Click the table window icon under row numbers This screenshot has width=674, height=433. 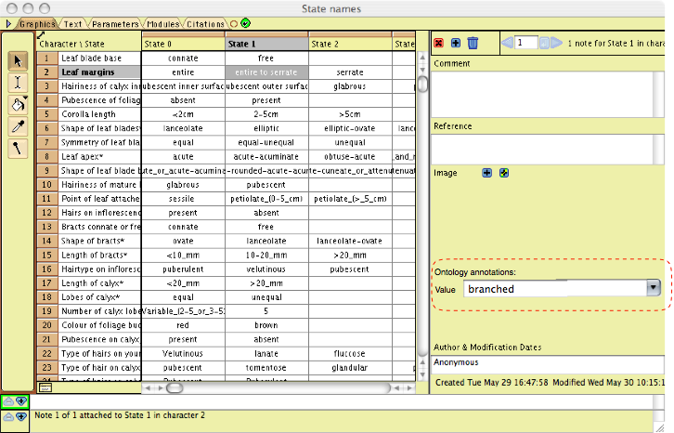point(45,387)
